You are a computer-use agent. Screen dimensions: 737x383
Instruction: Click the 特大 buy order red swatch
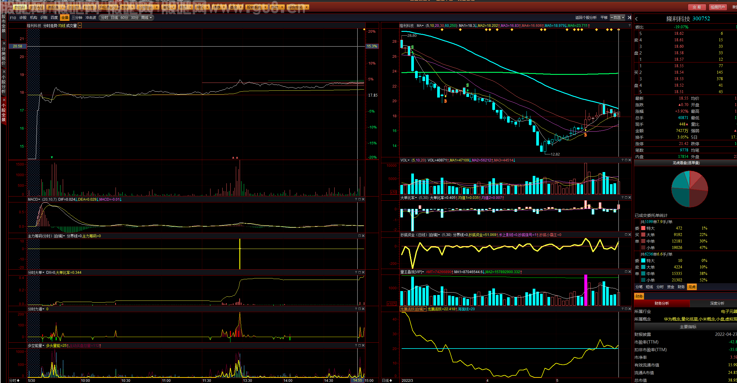pos(643,228)
